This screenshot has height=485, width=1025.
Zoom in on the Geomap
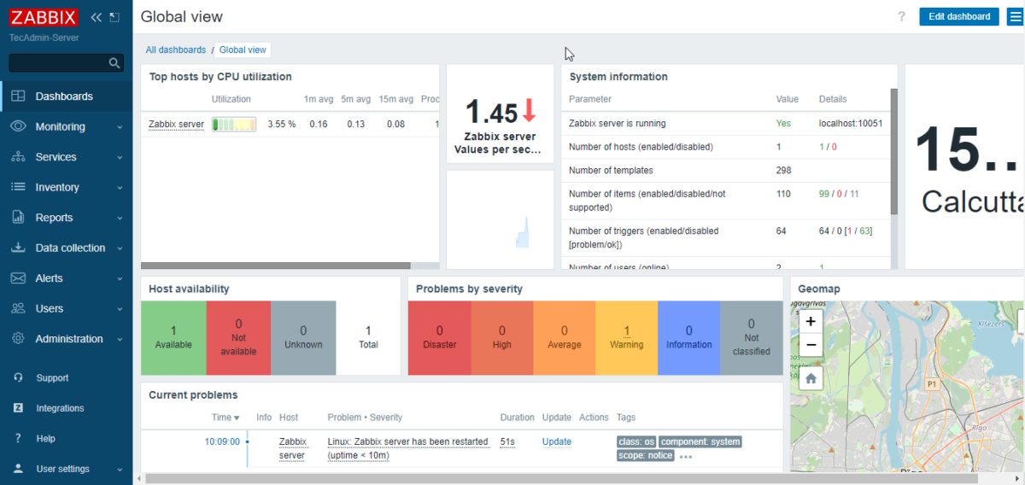[811, 321]
